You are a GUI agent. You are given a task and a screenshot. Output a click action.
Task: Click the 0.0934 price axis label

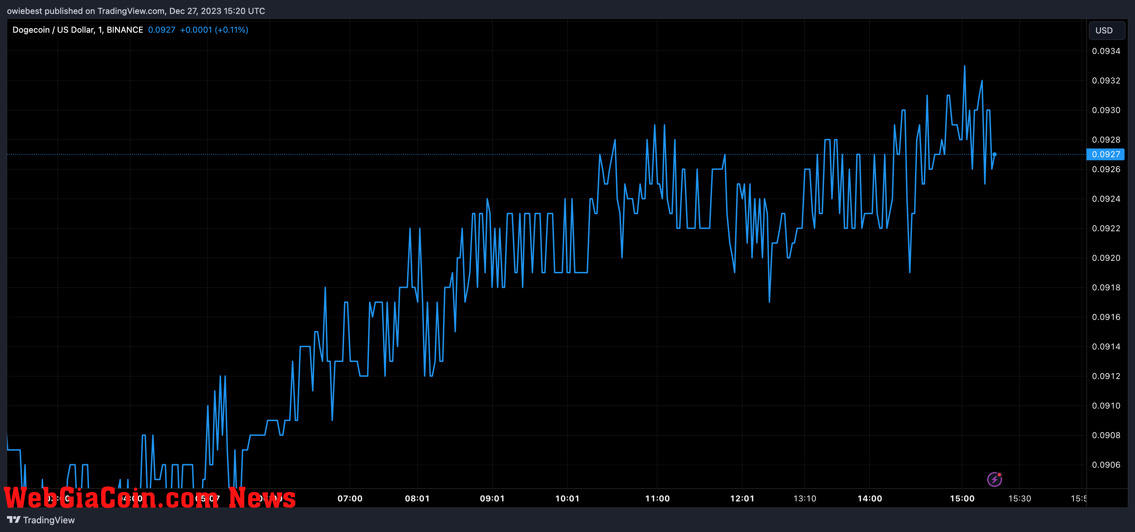(1106, 51)
